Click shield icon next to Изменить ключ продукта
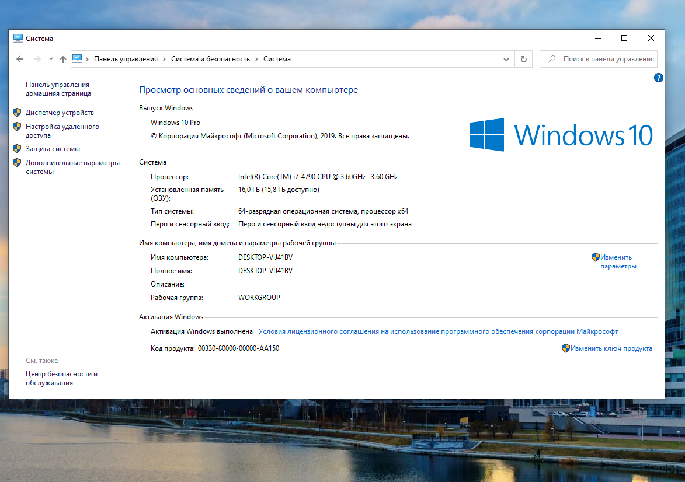This screenshot has width=685, height=482. click(566, 348)
